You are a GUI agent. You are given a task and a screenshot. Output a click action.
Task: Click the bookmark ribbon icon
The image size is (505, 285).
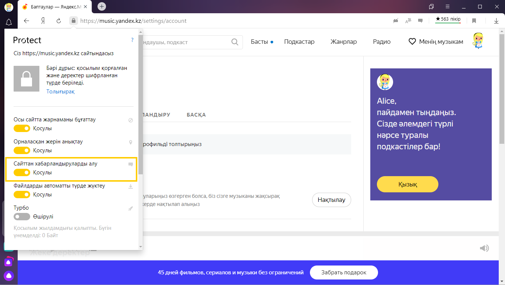tap(474, 21)
